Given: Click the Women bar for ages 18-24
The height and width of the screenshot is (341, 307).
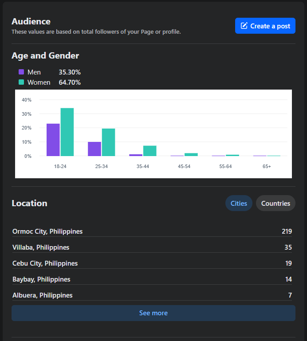Looking at the screenshot, I should coord(67,132).
